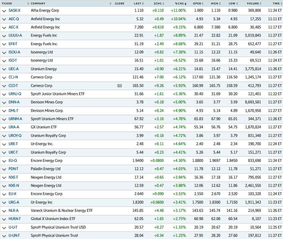Sort by the $CHG column header
The width and height of the screenshot is (283, 239).
pos(159,3)
